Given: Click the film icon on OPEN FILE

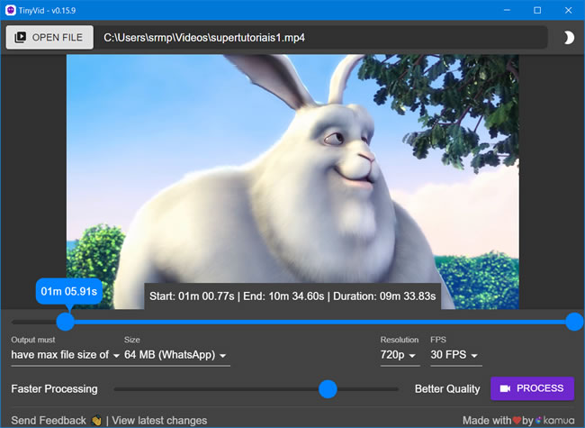Looking at the screenshot, I should click(21, 37).
